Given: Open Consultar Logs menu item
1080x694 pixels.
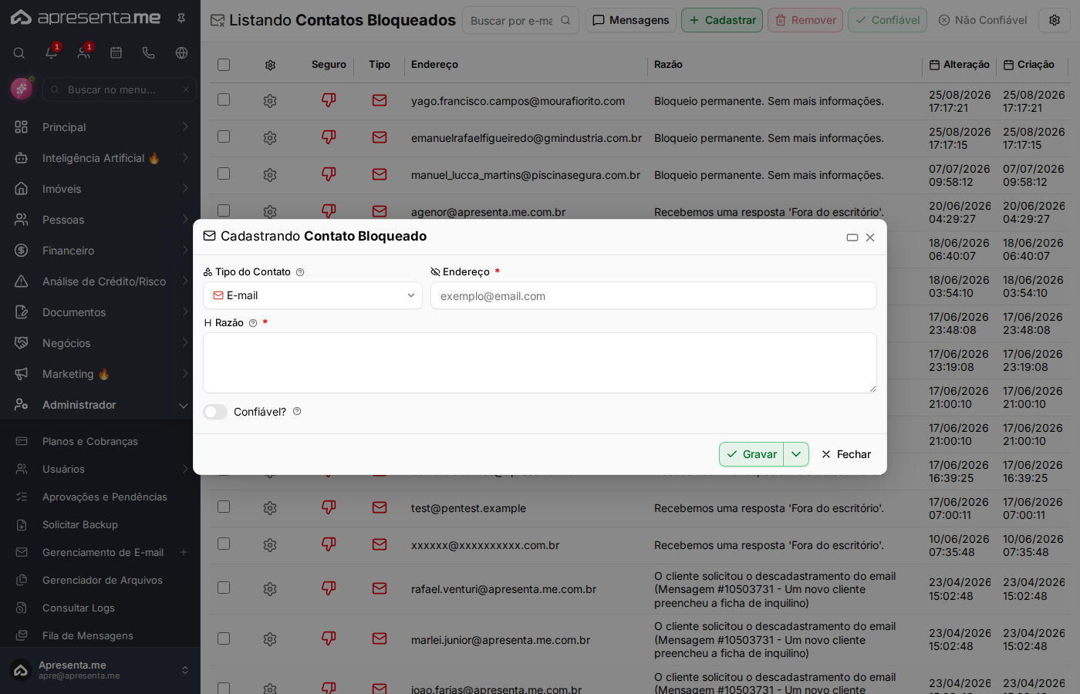Looking at the screenshot, I should point(79,608).
